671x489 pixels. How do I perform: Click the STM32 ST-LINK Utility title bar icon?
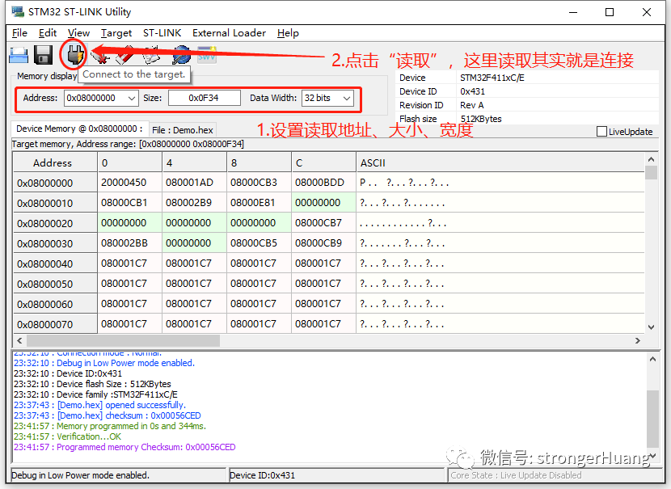pos(18,12)
